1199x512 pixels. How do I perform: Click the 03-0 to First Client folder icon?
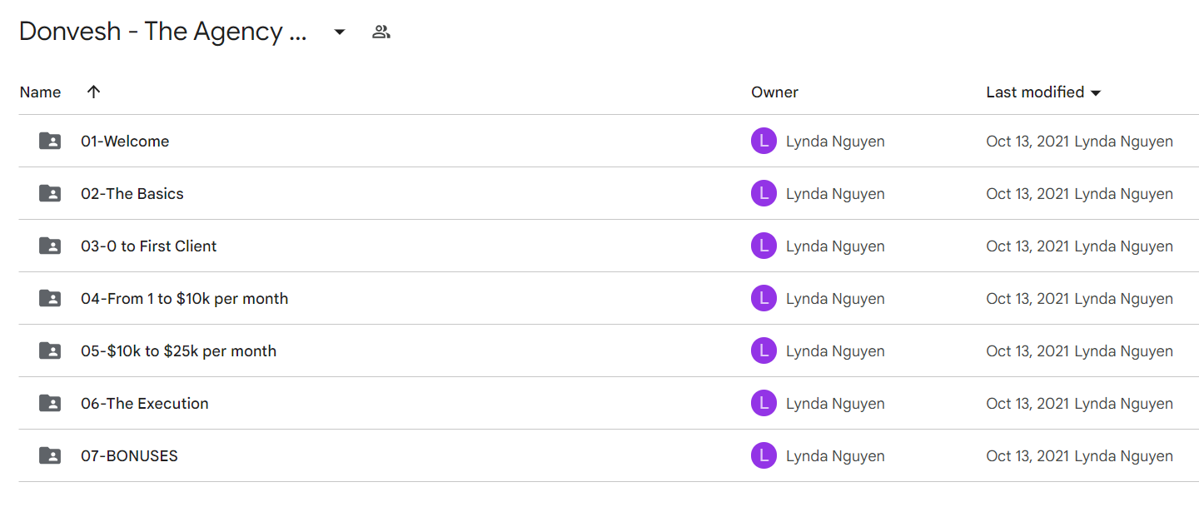50,246
